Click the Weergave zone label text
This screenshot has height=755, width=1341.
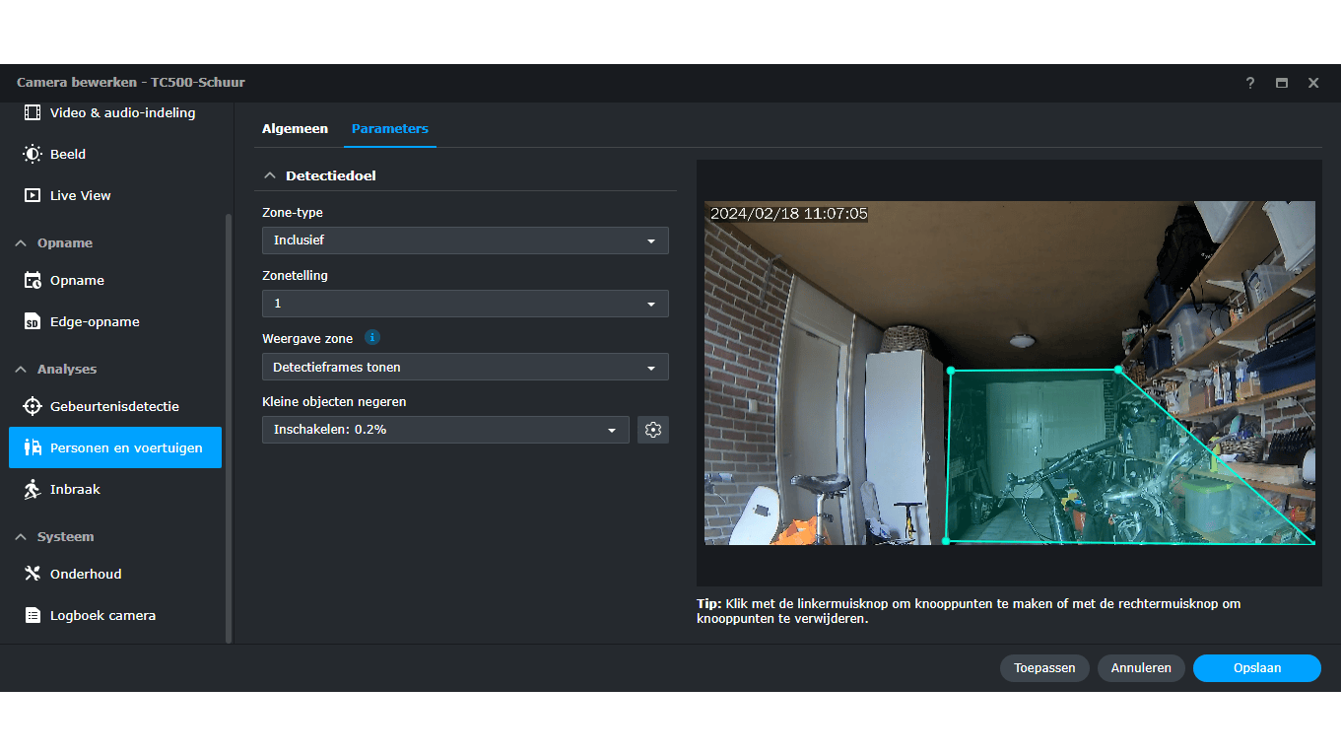(307, 338)
